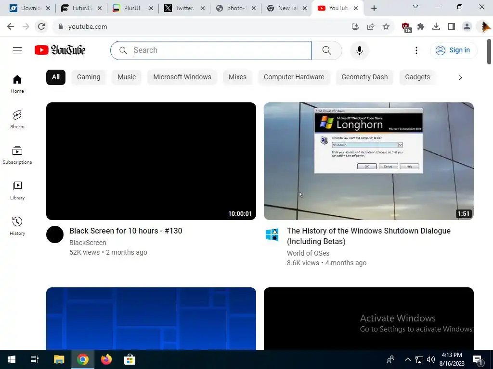Viewport: 493px width, 369px height.
Task: Click the share page icon
Action: [x=371, y=27]
